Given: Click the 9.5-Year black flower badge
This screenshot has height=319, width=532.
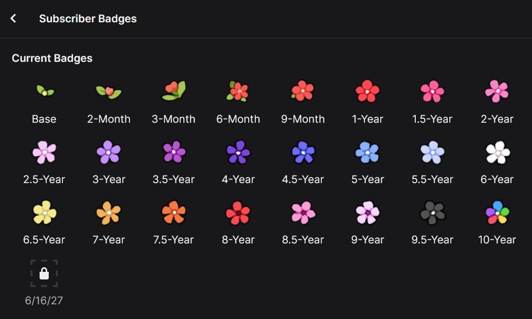Looking at the screenshot, I should coord(433,212).
